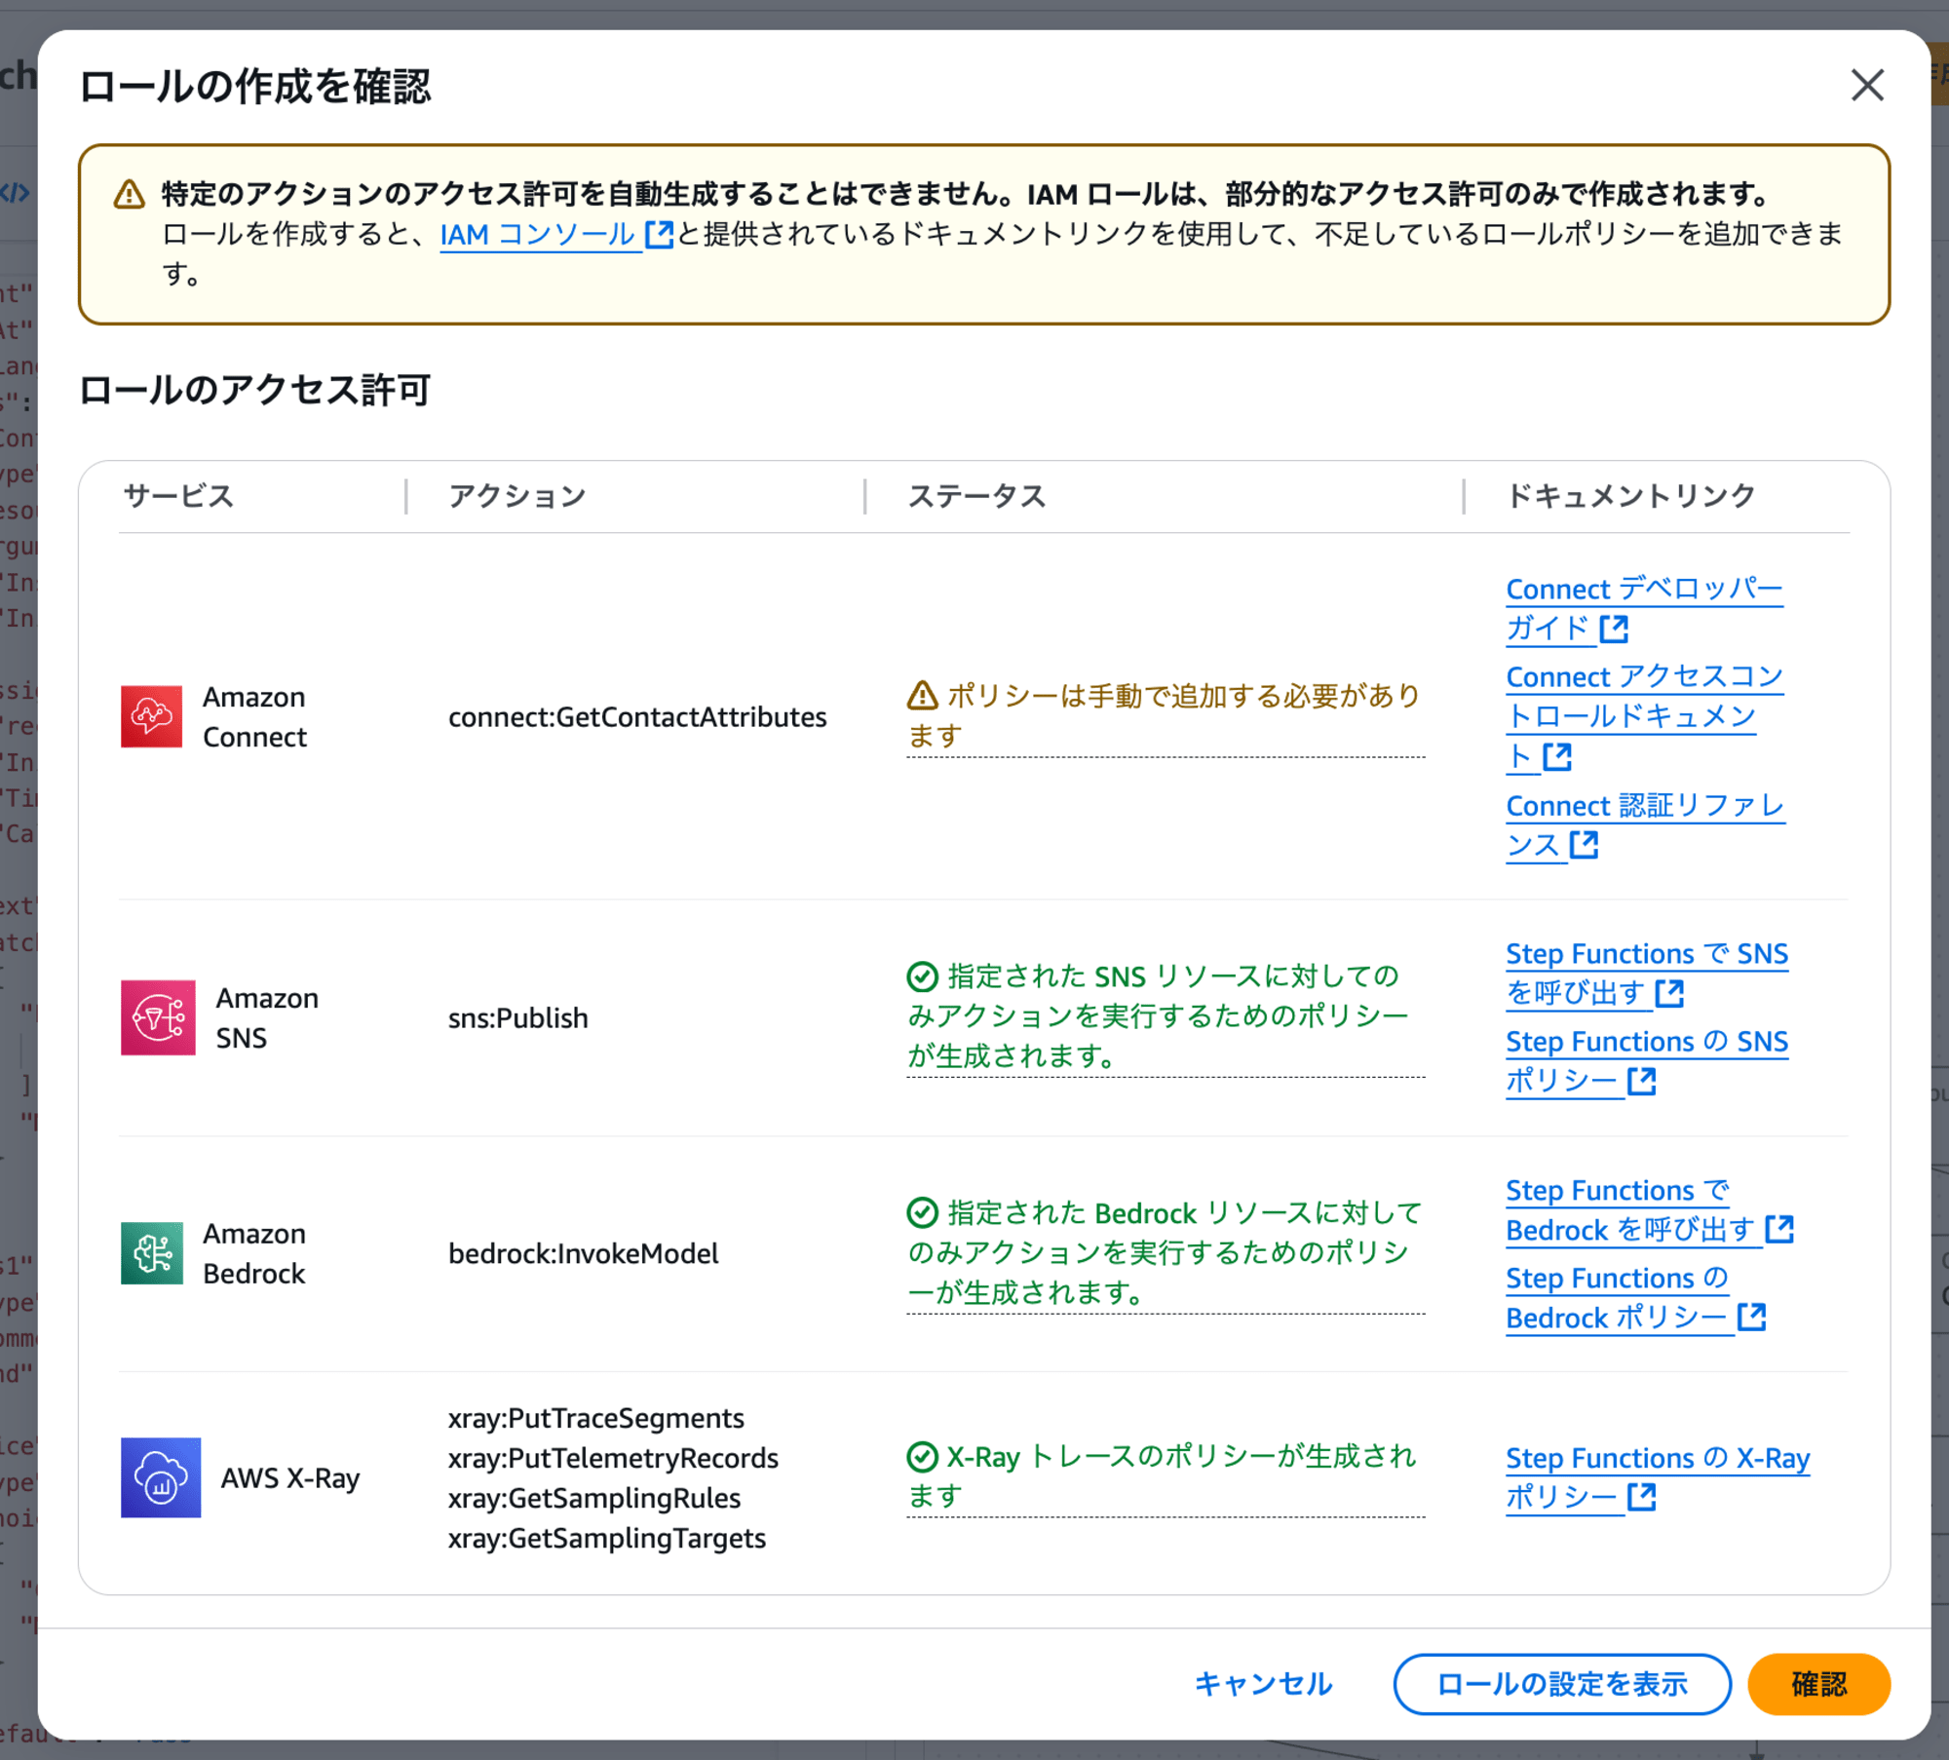Open Step Functions の X-Ray ポリシー link
The width and height of the screenshot is (1949, 1760).
pos(1658,1477)
